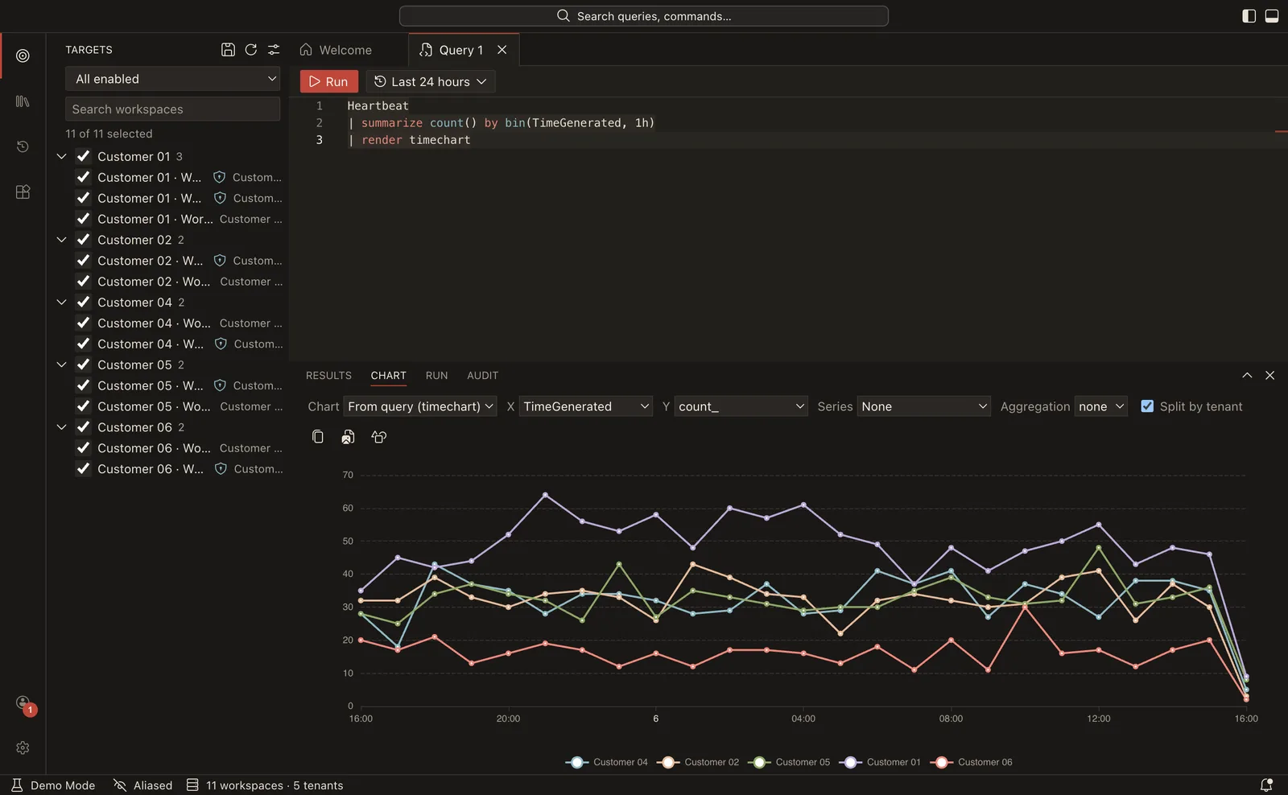Open notifications bell in status bar
Image resolution: width=1288 pixels, height=795 pixels.
[x=1265, y=785]
